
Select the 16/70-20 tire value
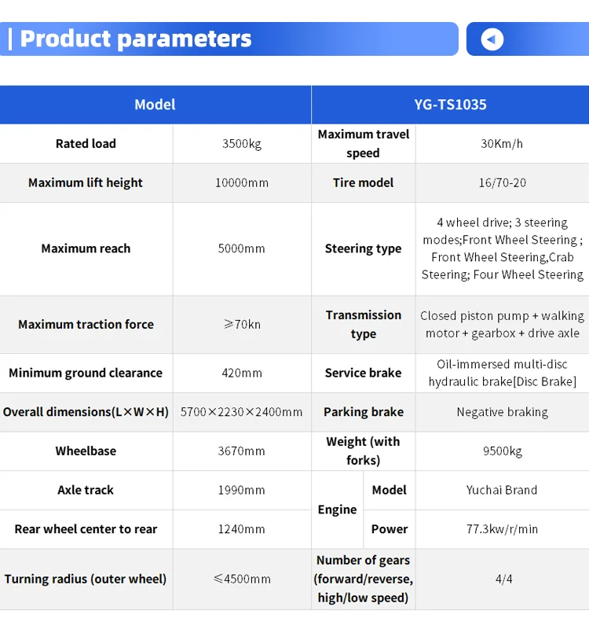pyautogui.click(x=503, y=182)
